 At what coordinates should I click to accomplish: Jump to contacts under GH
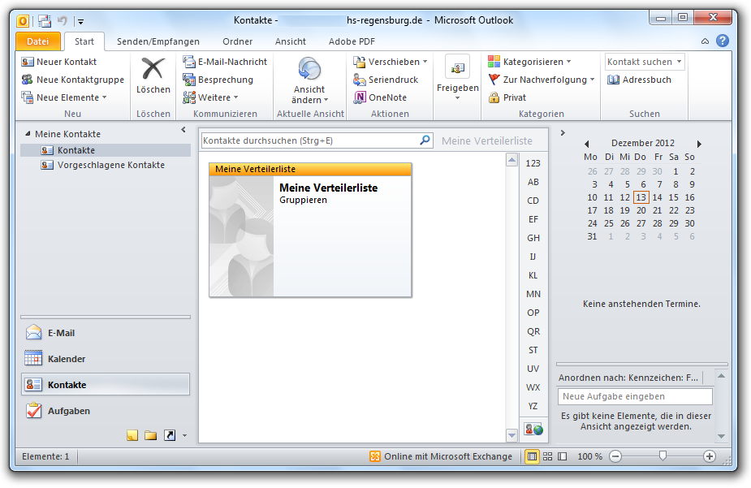pyautogui.click(x=533, y=238)
